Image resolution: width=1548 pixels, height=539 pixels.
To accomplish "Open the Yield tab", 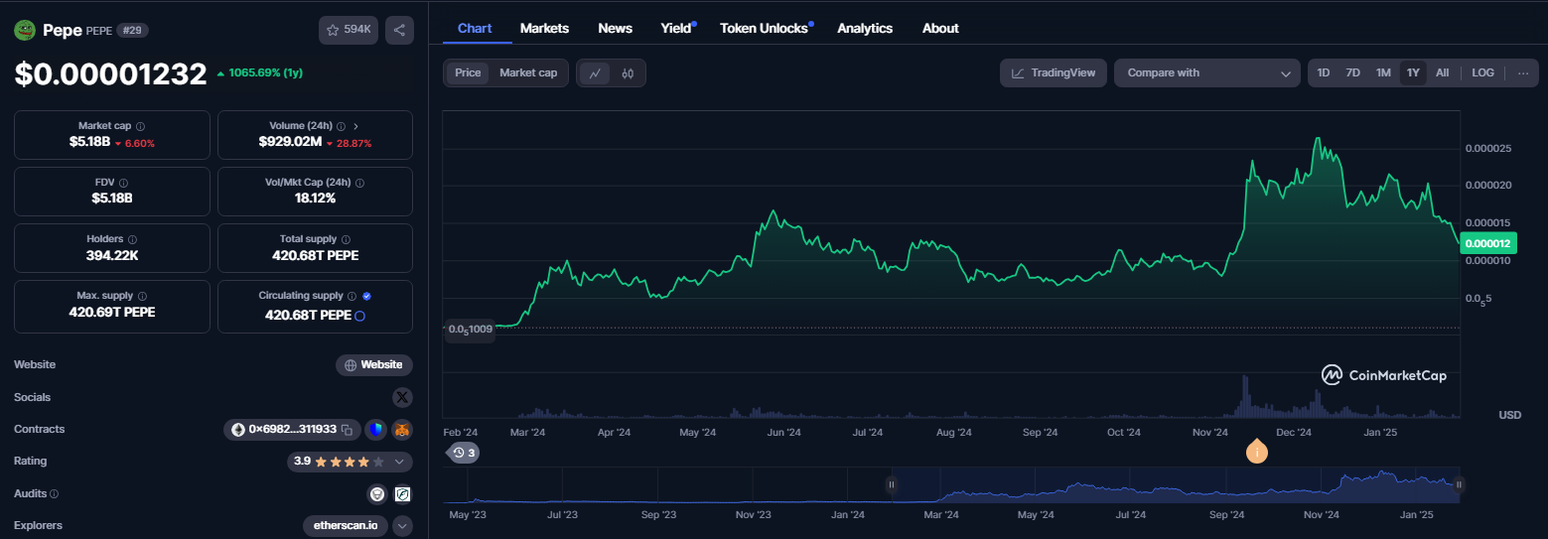I will pyautogui.click(x=676, y=28).
